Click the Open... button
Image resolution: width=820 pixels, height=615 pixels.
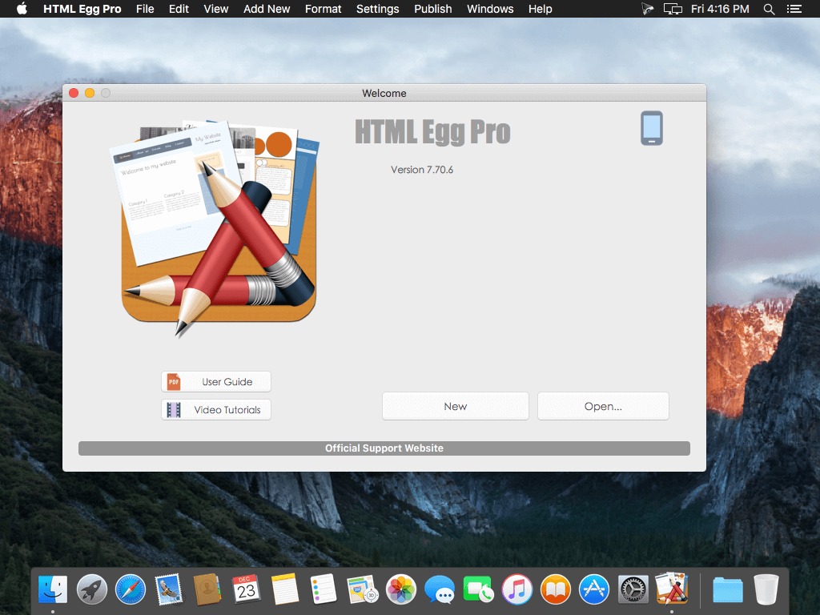pyautogui.click(x=603, y=406)
